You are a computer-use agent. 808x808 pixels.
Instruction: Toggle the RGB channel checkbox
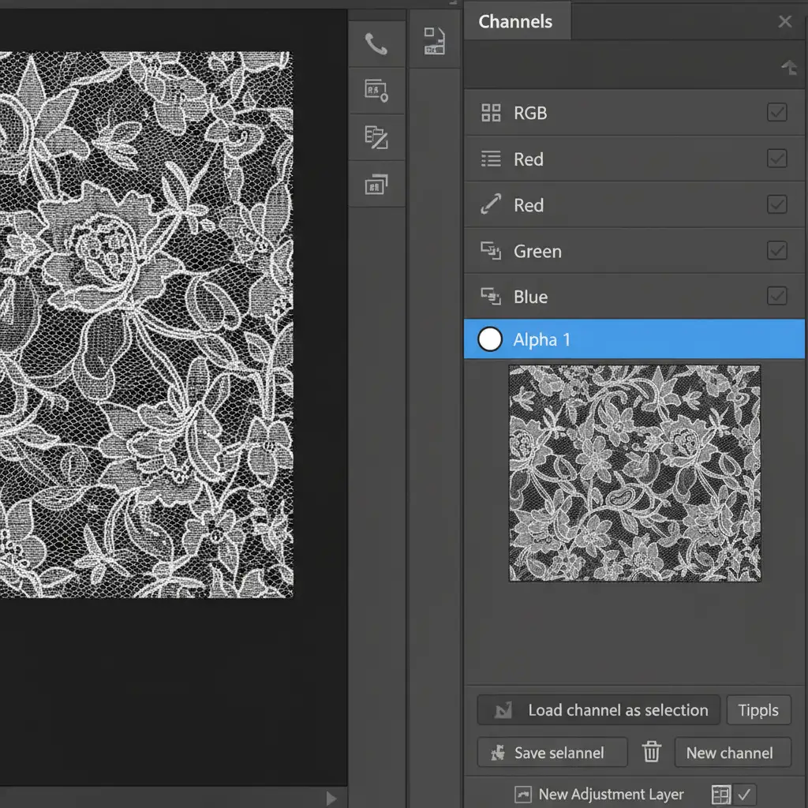coord(776,113)
